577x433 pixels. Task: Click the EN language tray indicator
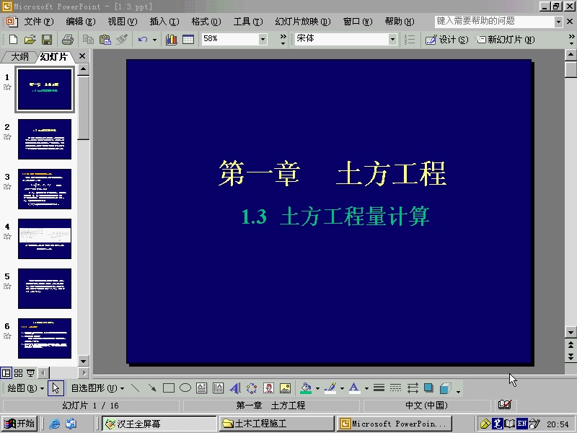click(x=521, y=424)
